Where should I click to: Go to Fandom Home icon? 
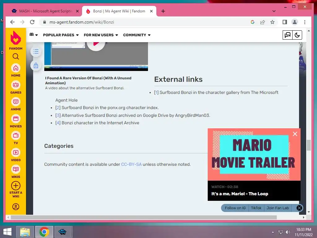coord(15,68)
